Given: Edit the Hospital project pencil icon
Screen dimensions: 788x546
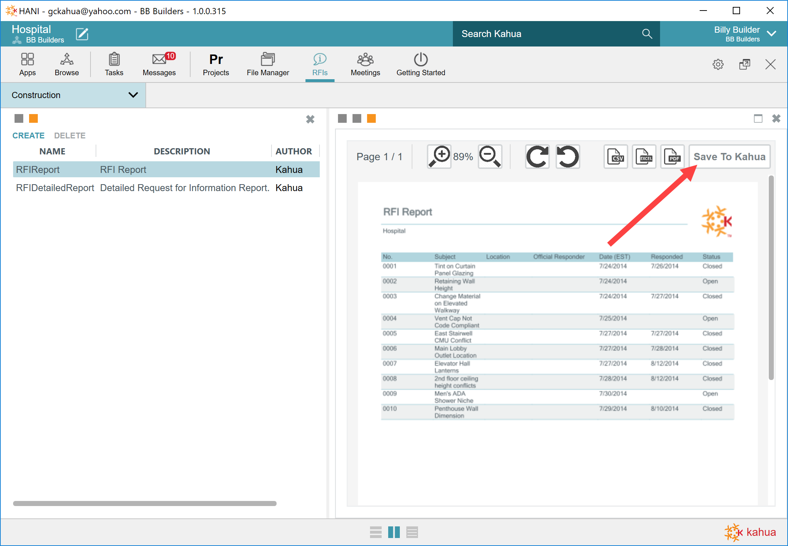Looking at the screenshot, I should pyautogui.click(x=82, y=34).
